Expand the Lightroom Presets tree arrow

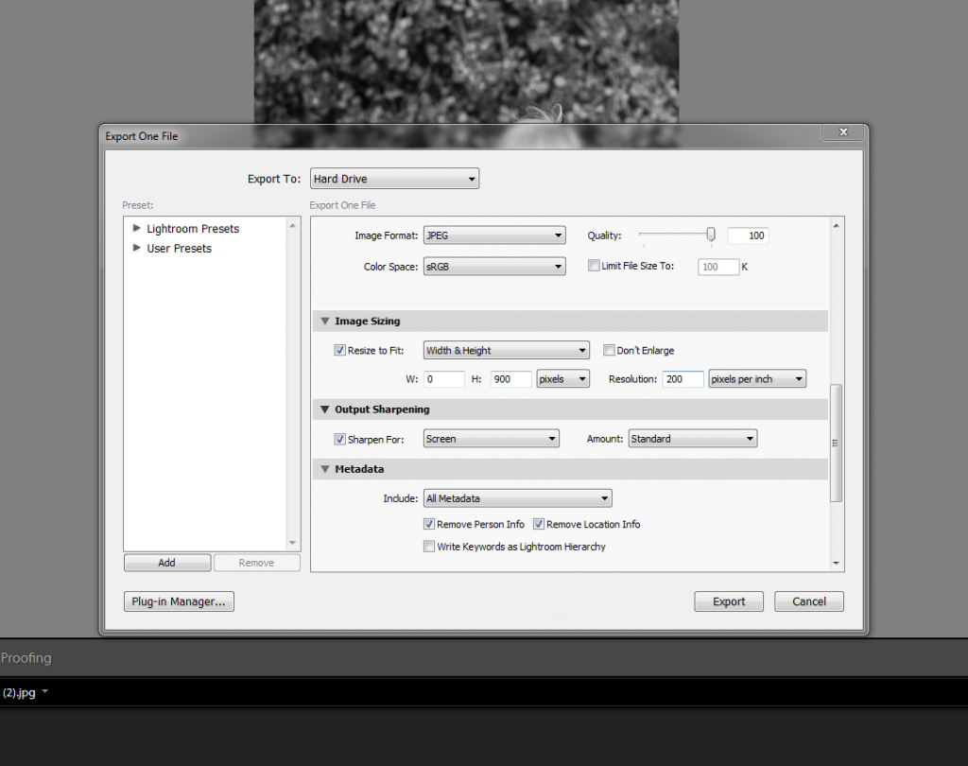(137, 228)
